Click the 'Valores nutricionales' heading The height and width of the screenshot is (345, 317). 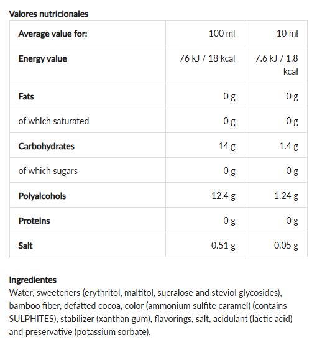pos(48,14)
